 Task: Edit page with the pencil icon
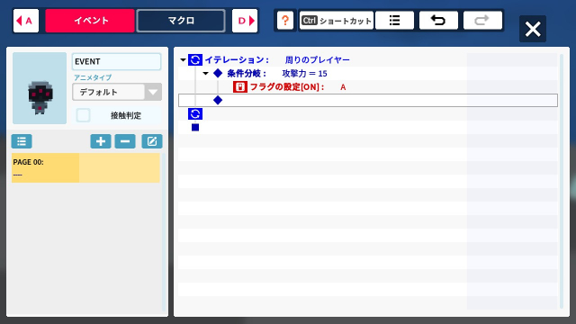152,141
